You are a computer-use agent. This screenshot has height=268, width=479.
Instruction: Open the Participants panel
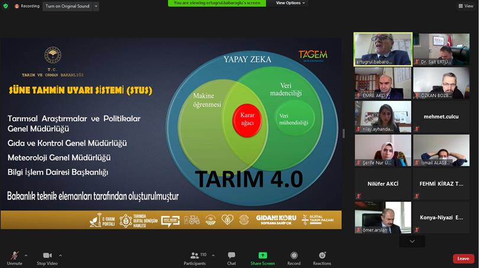(195, 256)
